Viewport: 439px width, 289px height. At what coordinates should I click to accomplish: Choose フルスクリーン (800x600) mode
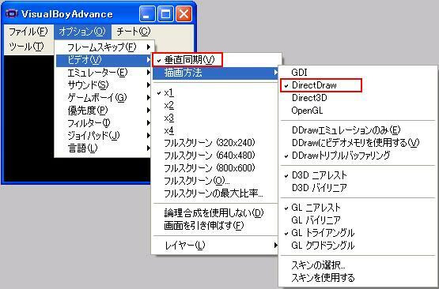pos(216,168)
